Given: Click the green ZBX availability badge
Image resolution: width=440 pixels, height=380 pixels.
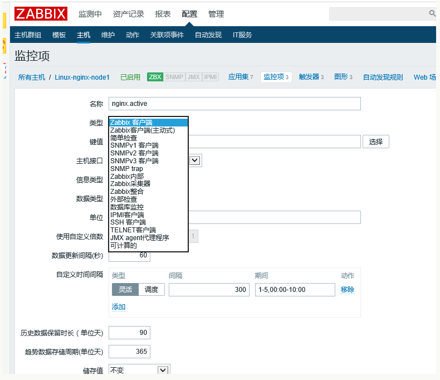Looking at the screenshot, I should (x=155, y=77).
